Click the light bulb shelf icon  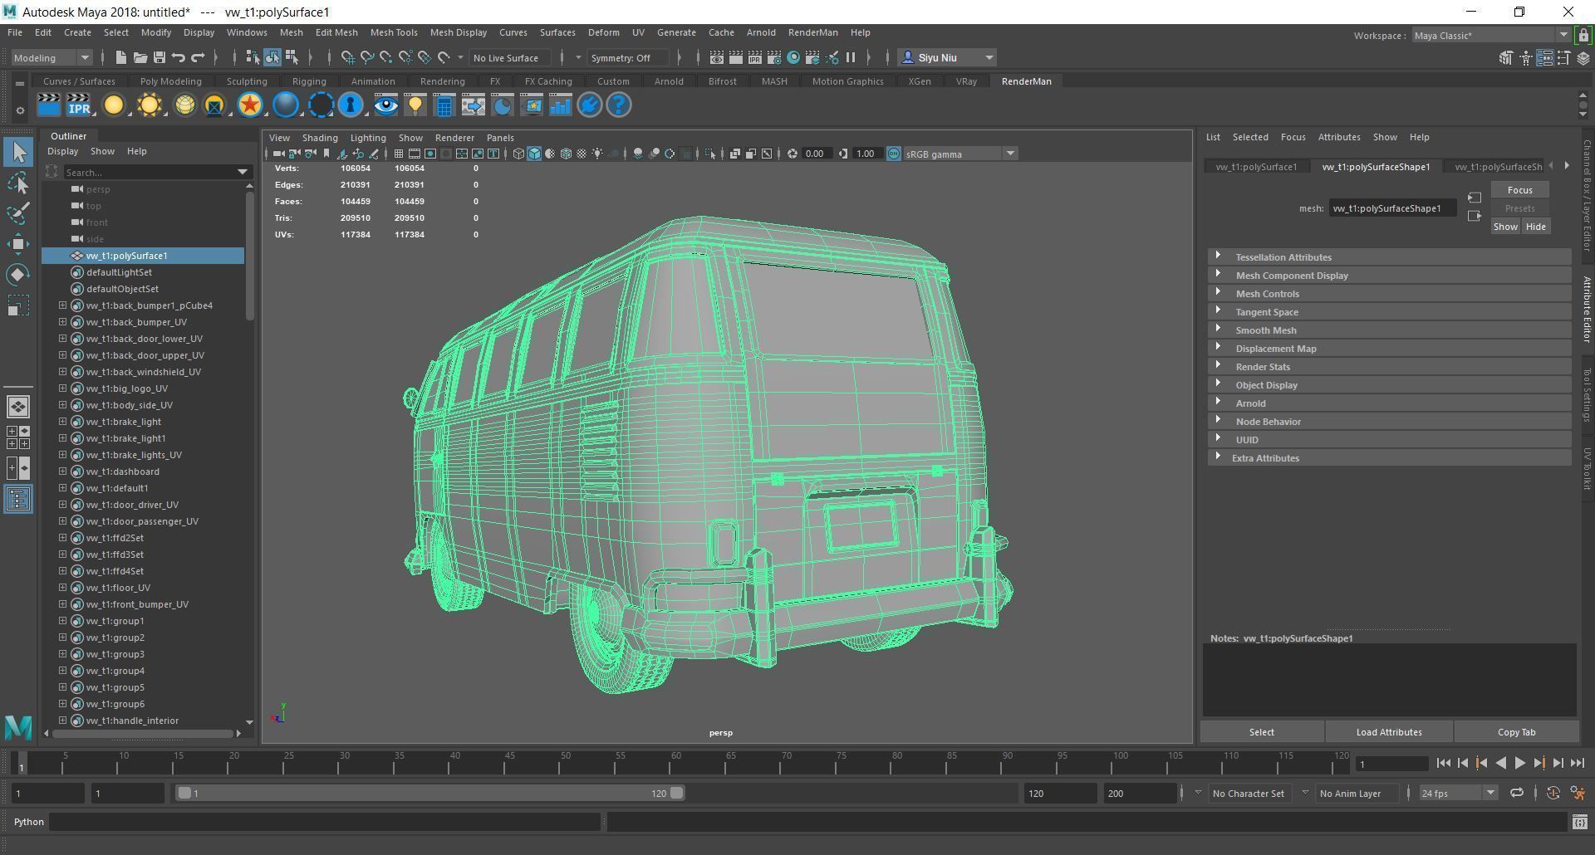pyautogui.click(x=415, y=105)
